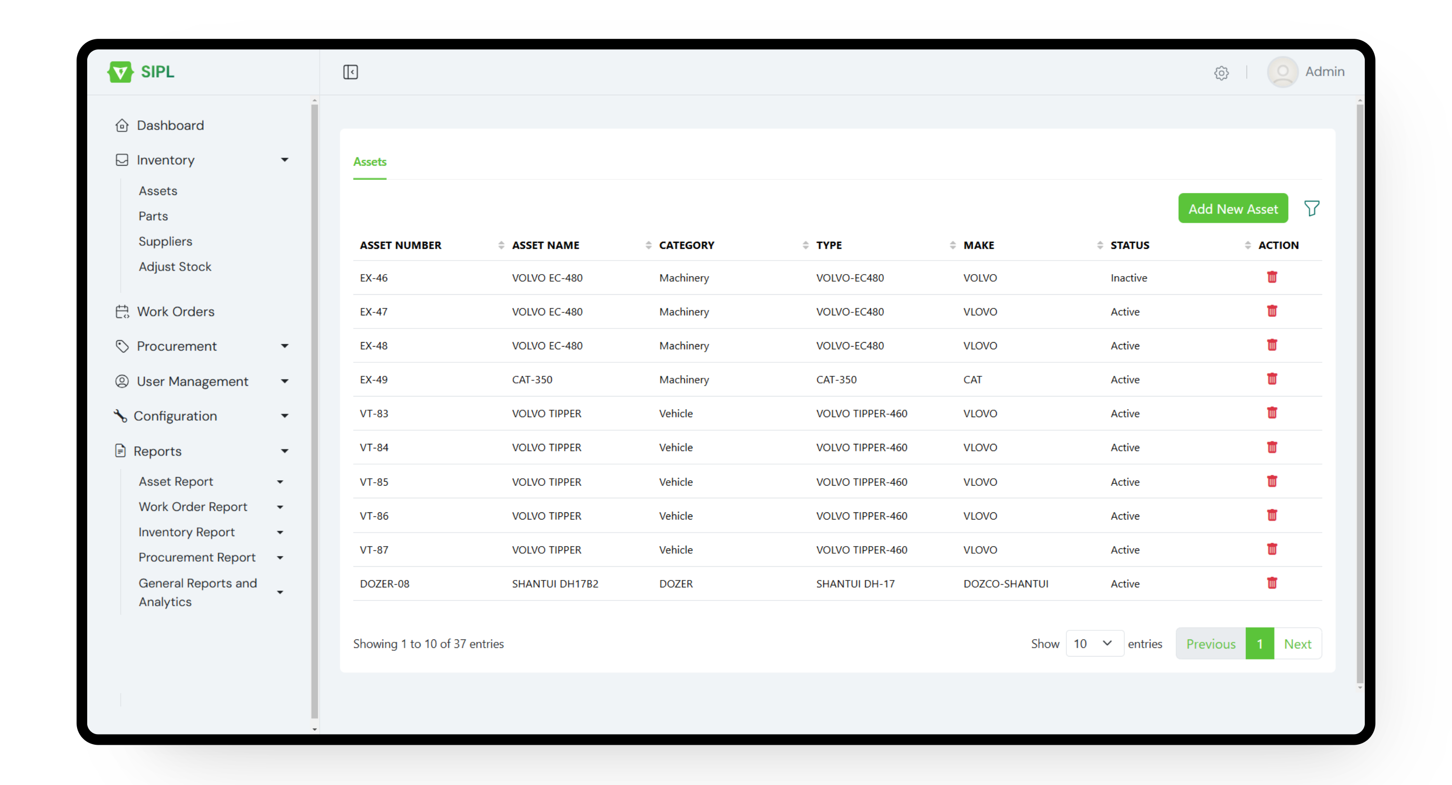Switch to the Assets tab
Image resolution: width=1452 pixels, height=785 pixels.
coord(370,162)
